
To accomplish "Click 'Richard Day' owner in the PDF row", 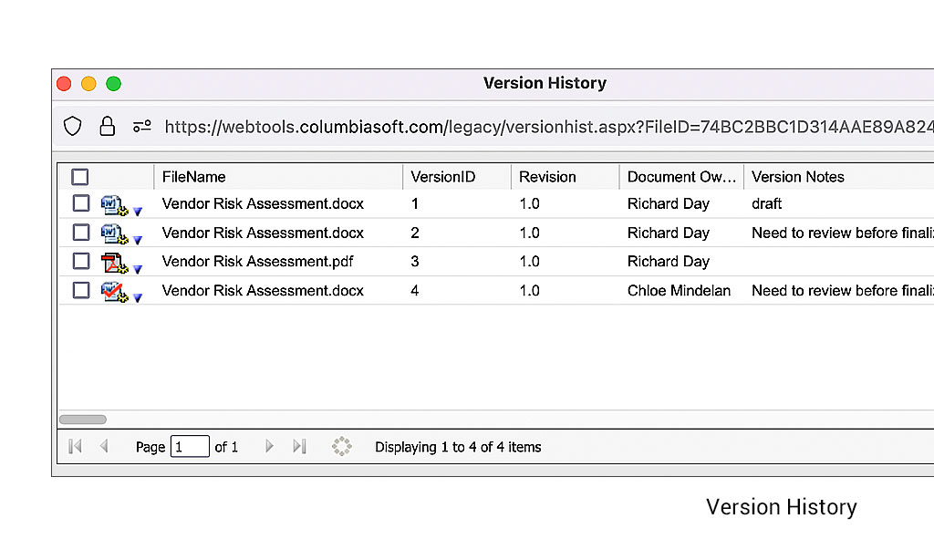I will 669,262.
